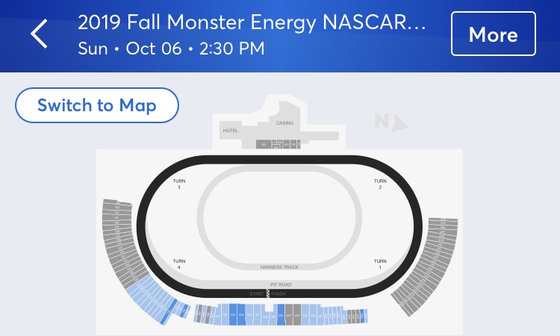This screenshot has width=560, height=336.
Task: Tap the Pit Road label
Action: (279, 284)
